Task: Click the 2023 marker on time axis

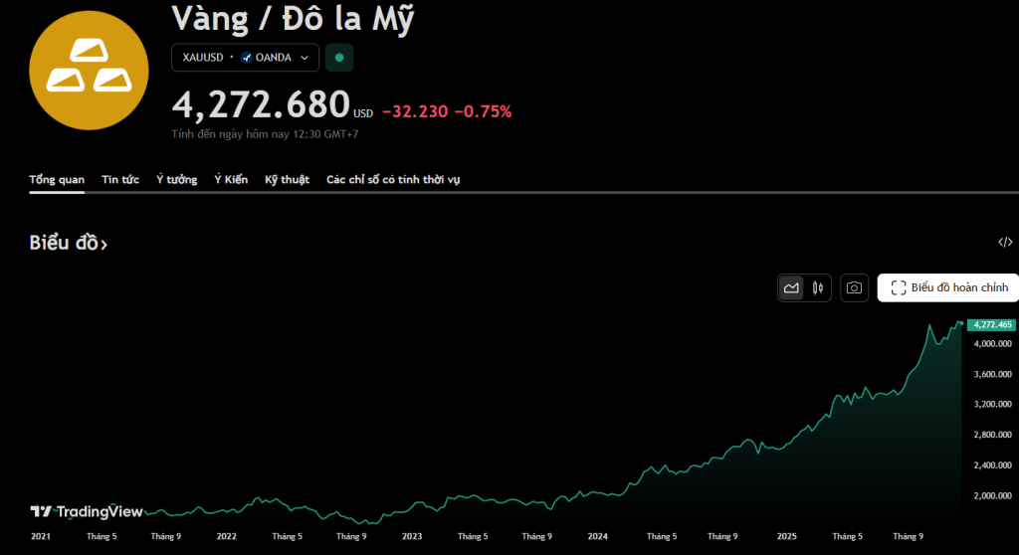Action: 411,536
